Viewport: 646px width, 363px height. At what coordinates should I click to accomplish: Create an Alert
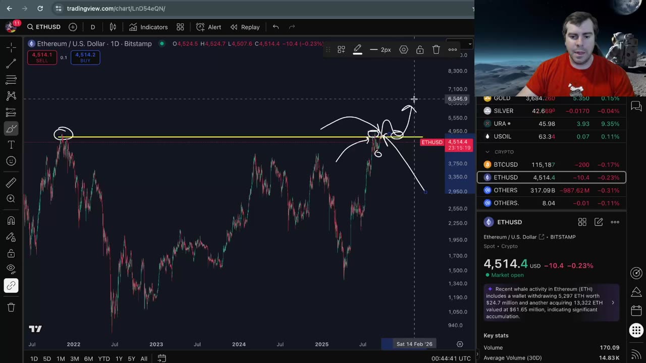click(208, 27)
